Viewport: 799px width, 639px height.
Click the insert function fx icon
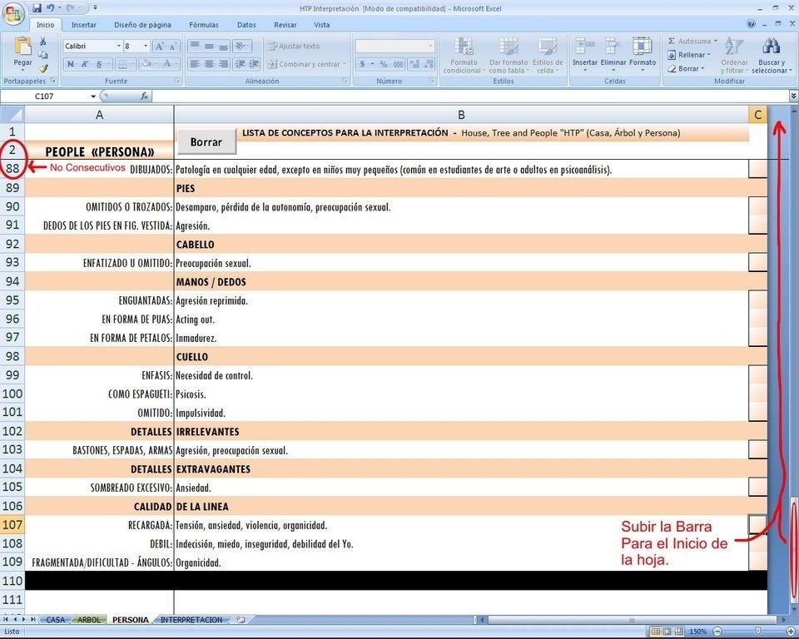pyautogui.click(x=144, y=97)
